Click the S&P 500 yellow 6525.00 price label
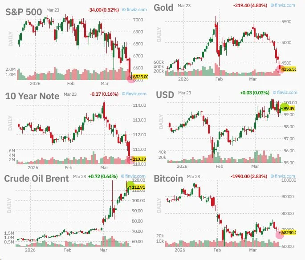The image size is (305, 260). 141,77
